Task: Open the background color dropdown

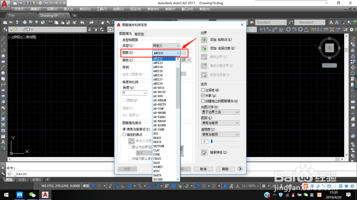Action: tap(186, 60)
